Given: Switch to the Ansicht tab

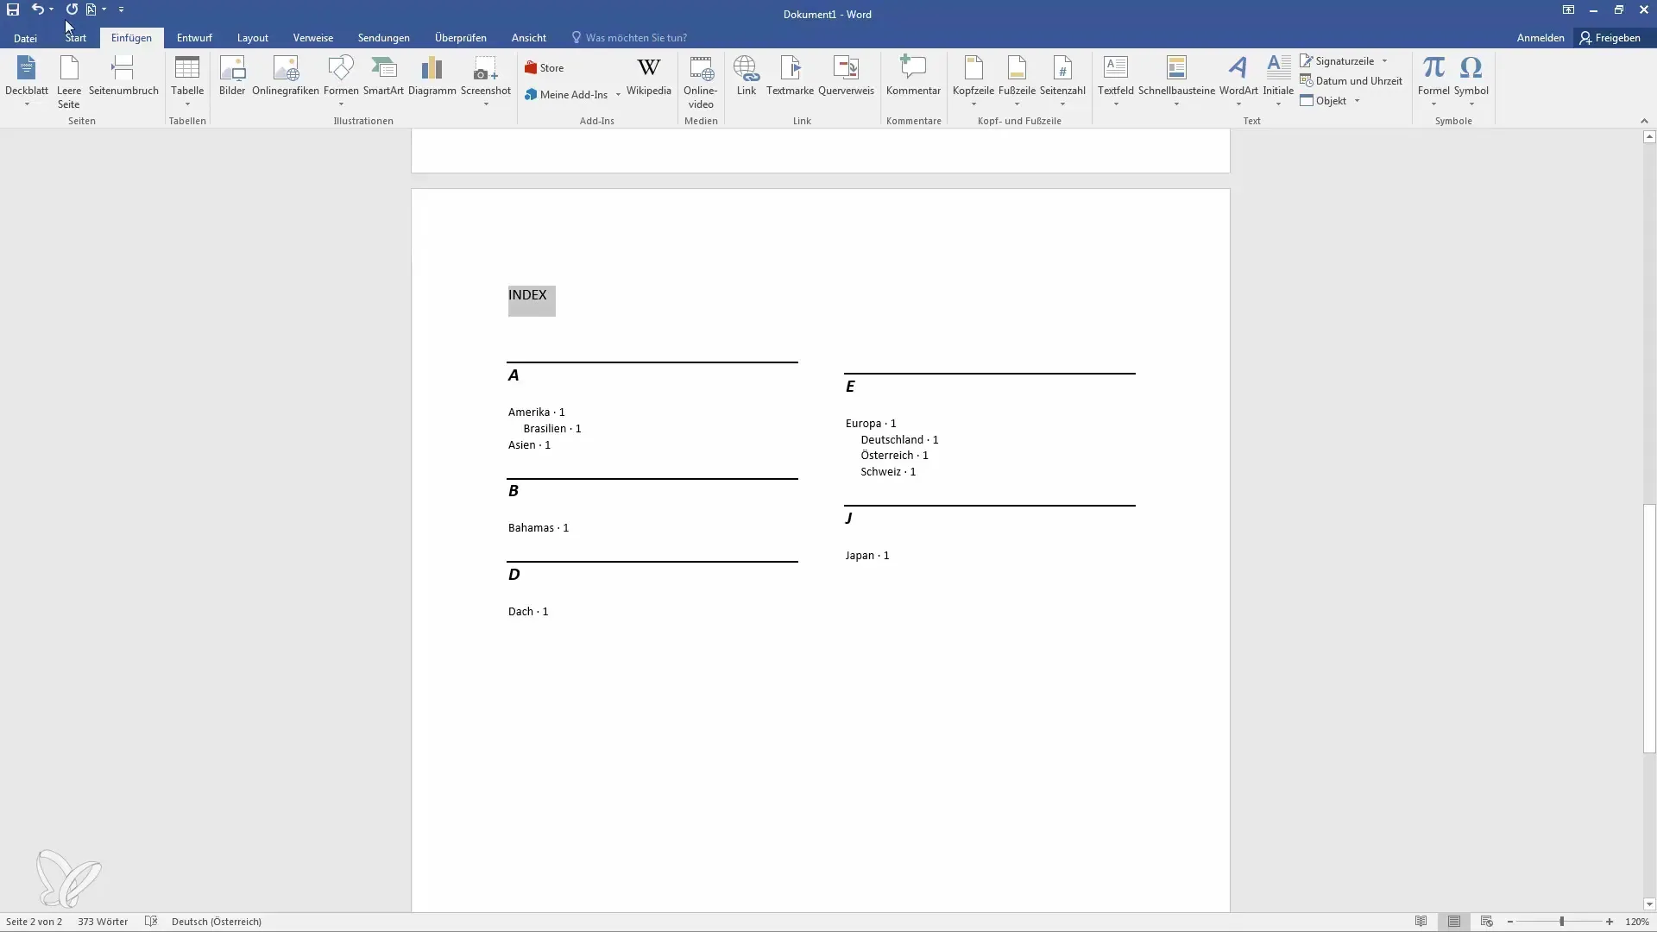Looking at the screenshot, I should pyautogui.click(x=529, y=38).
